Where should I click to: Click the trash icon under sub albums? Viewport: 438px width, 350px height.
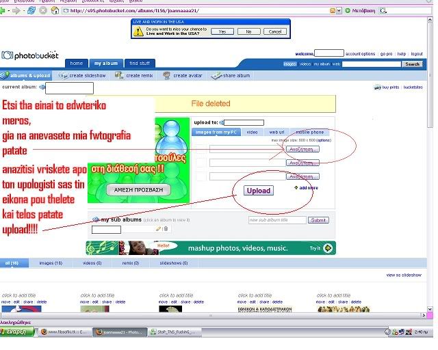pos(166,229)
